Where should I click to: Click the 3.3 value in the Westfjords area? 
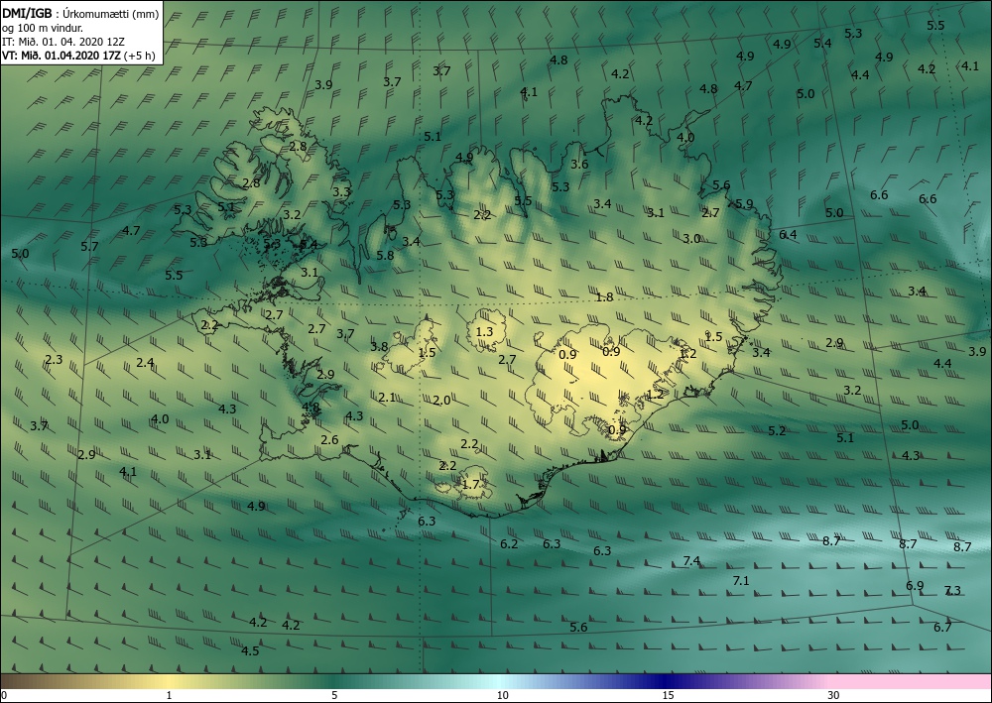click(341, 191)
